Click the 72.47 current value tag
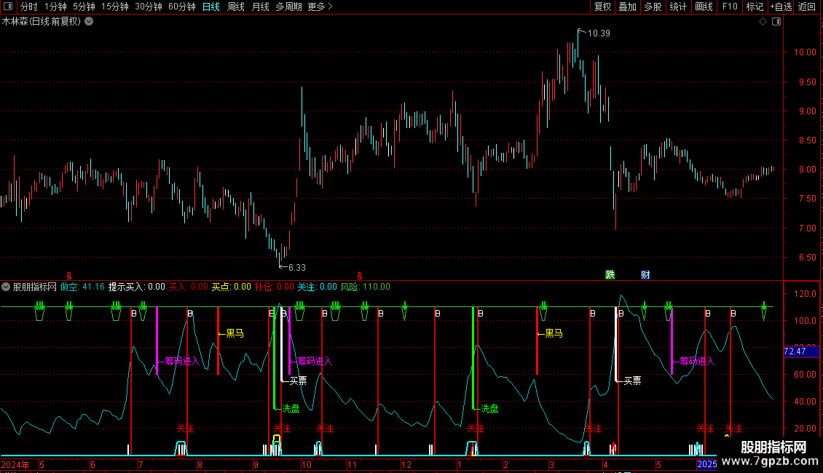This screenshot has height=473, width=823. 801,351
